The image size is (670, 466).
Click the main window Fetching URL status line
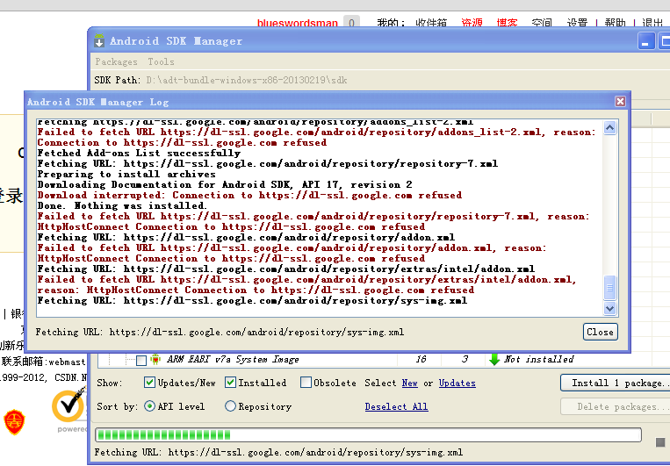pyautogui.click(x=278, y=452)
